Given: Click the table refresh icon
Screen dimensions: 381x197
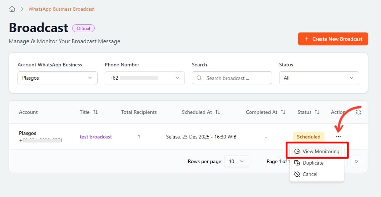Looking at the screenshot, I should pos(358,112).
